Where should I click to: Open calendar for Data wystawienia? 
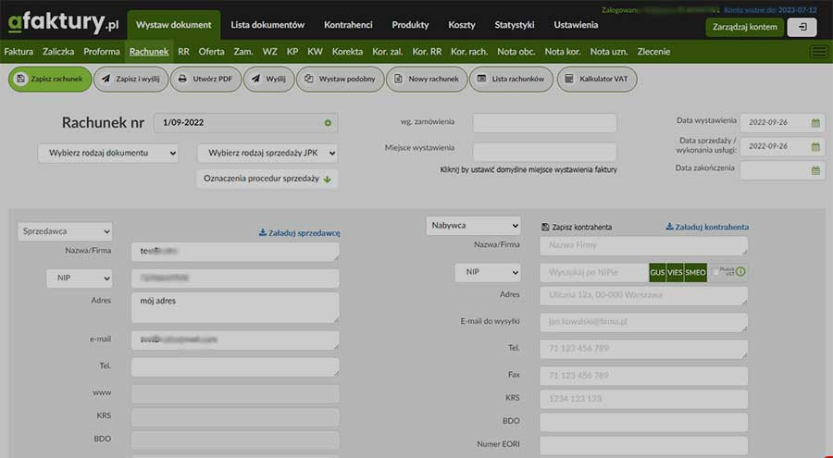click(x=815, y=122)
